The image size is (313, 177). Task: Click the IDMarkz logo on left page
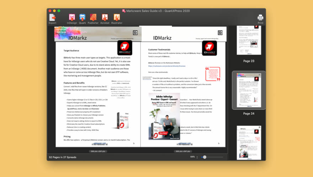coord(125,48)
